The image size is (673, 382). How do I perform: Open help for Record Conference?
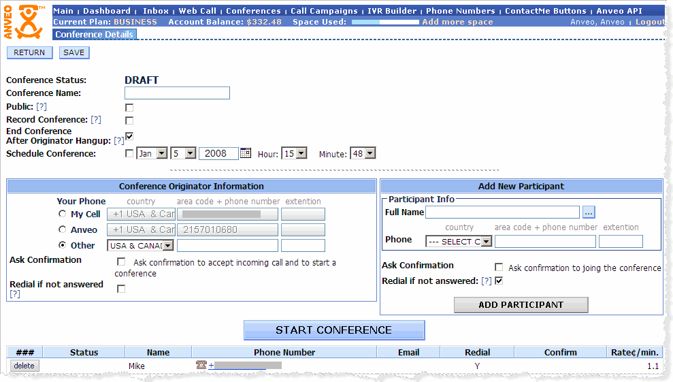(x=96, y=120)
